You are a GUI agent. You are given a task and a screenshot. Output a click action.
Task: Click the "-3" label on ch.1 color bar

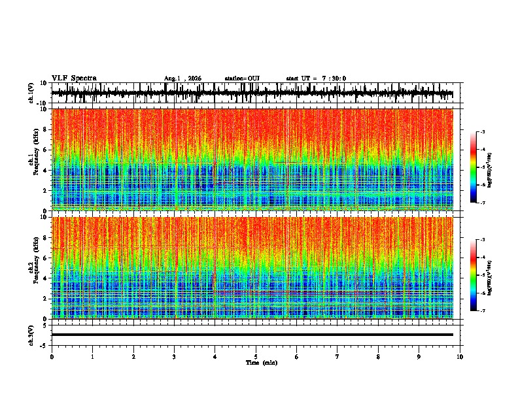point(483,131)
